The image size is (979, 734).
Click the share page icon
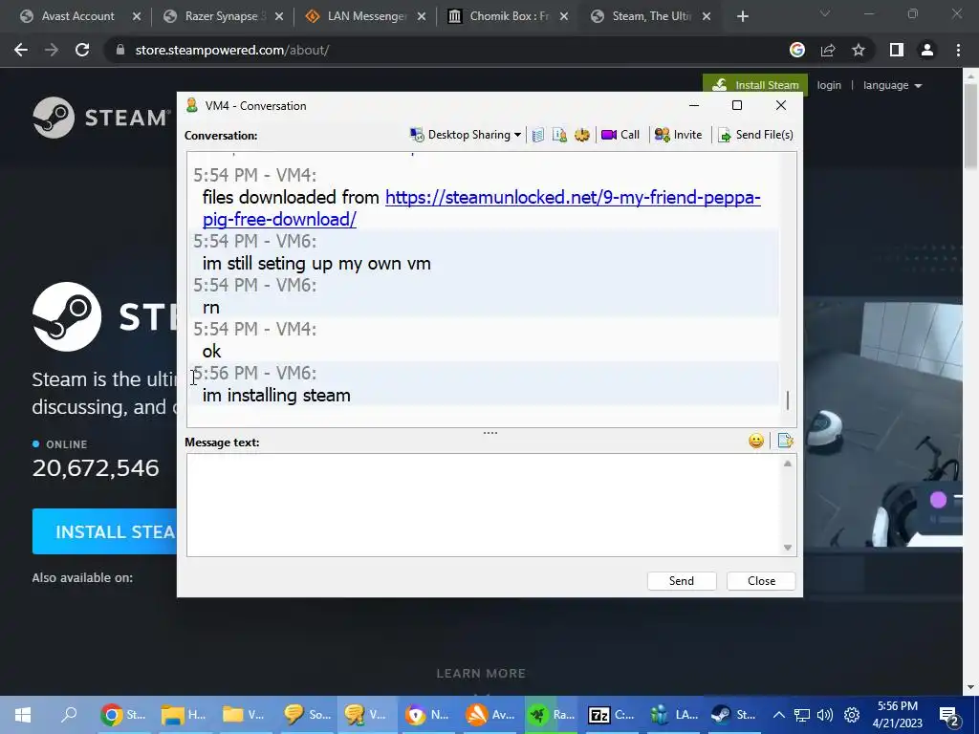(828, 50)
